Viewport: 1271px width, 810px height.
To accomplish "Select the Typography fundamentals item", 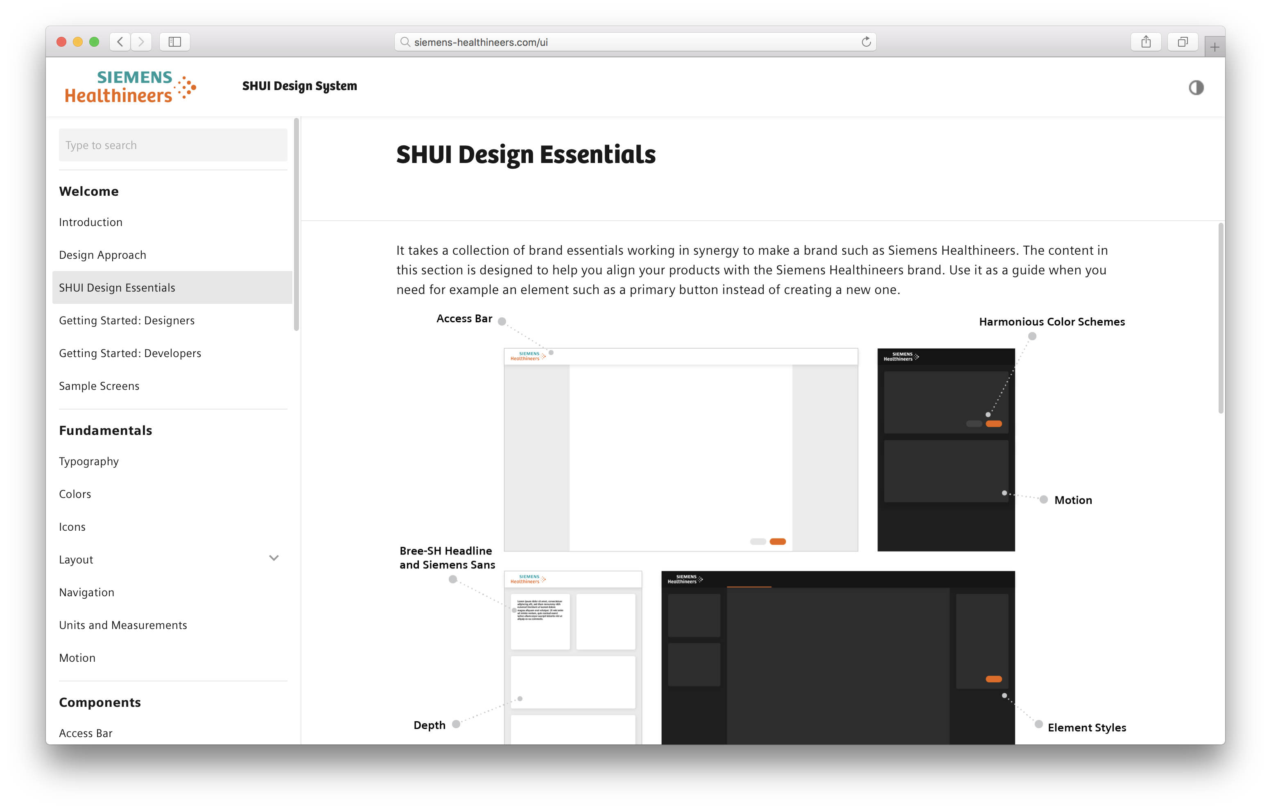I will pos(89,461).
